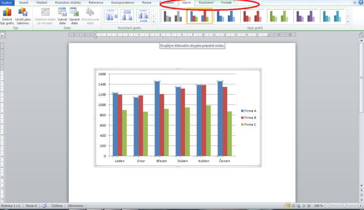Switch to the Vložení tab
The height and width of the screenshot is (210, 364).
tap(42, 3)
